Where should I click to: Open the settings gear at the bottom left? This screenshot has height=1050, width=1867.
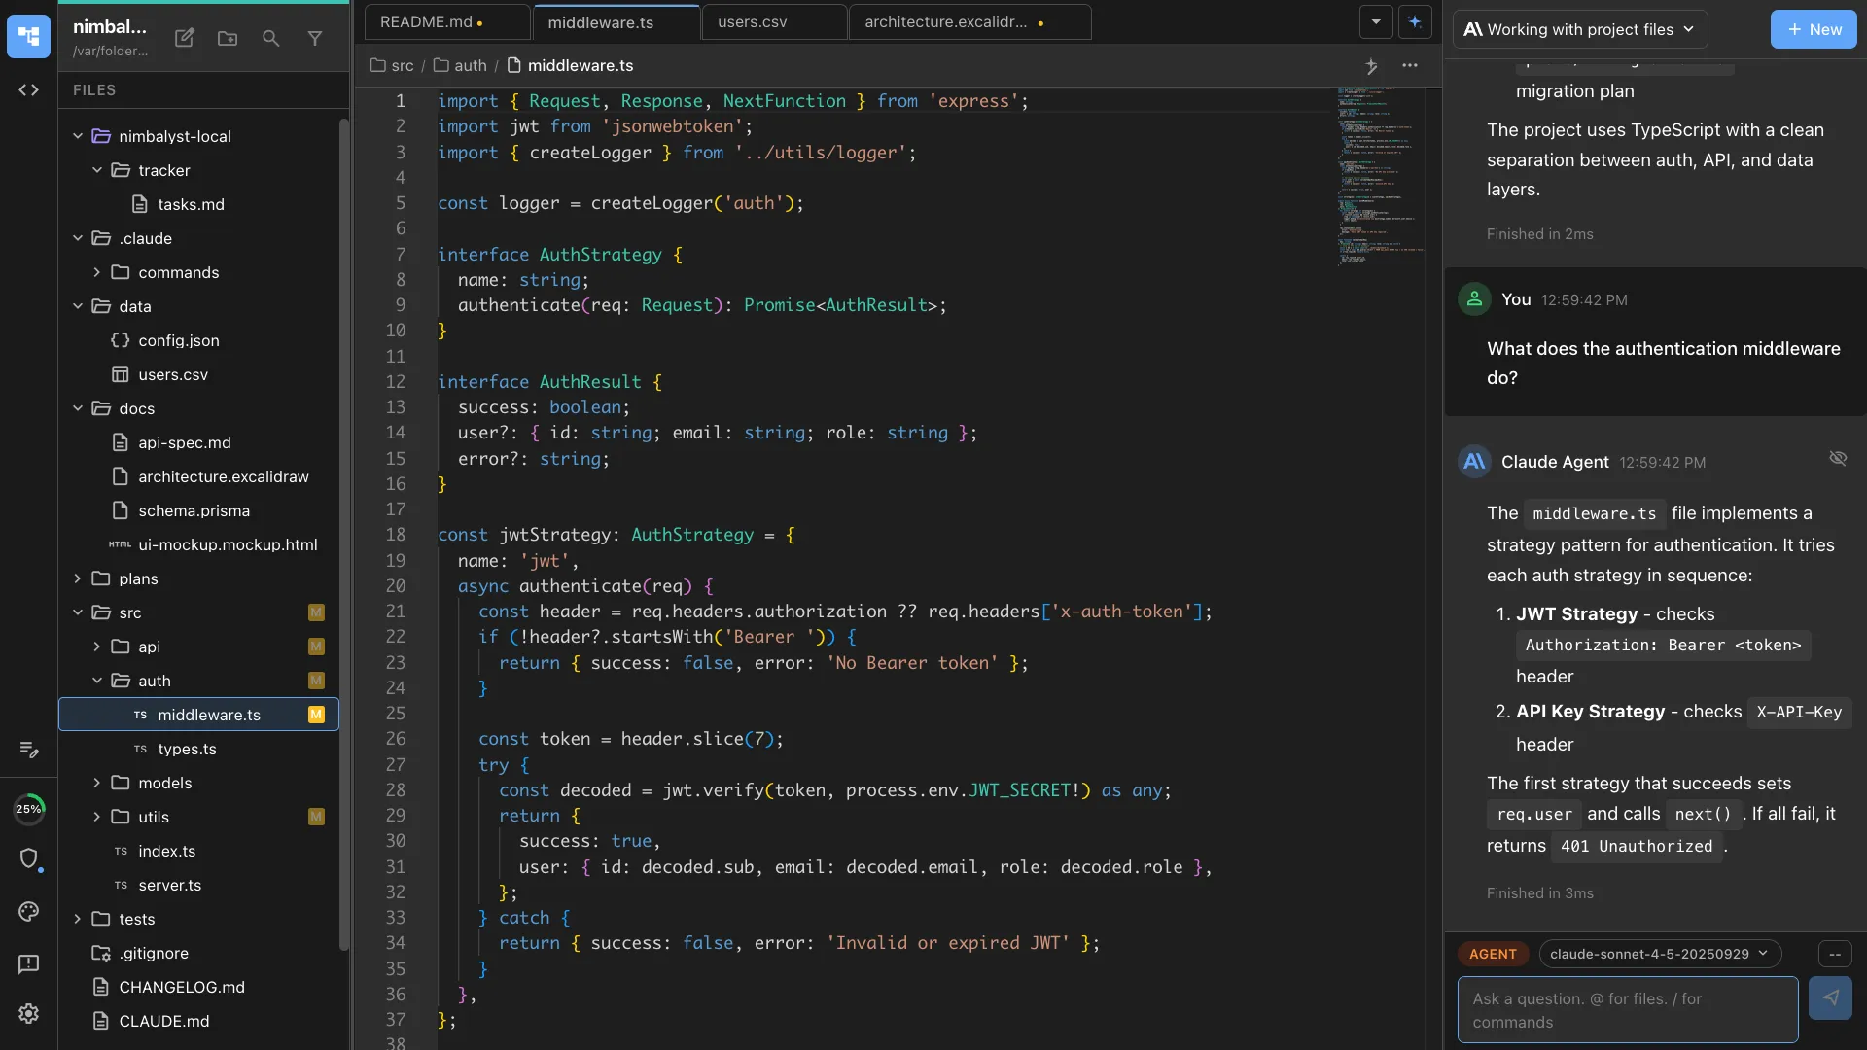point(28,1014)
